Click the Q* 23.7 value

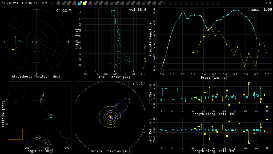[63, 11]
